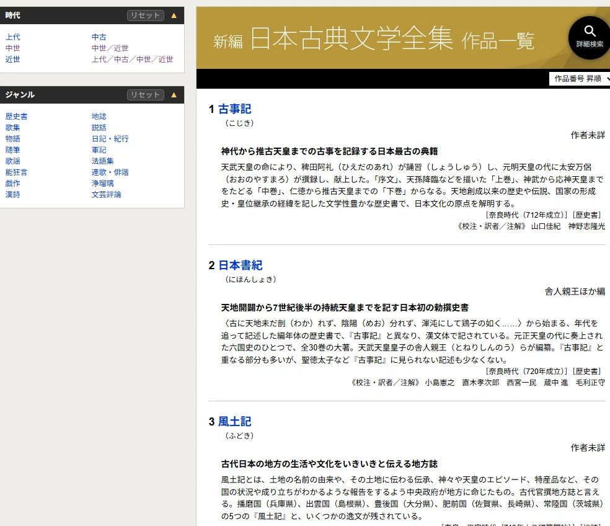Filter by era 中古

[x=99, y=37]
